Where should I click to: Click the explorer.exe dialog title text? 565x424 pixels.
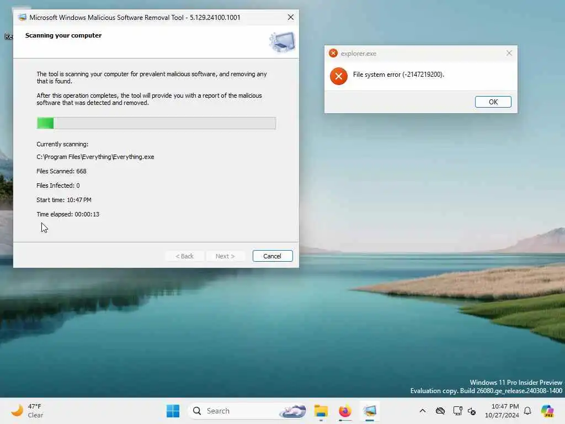click(359, 54)
